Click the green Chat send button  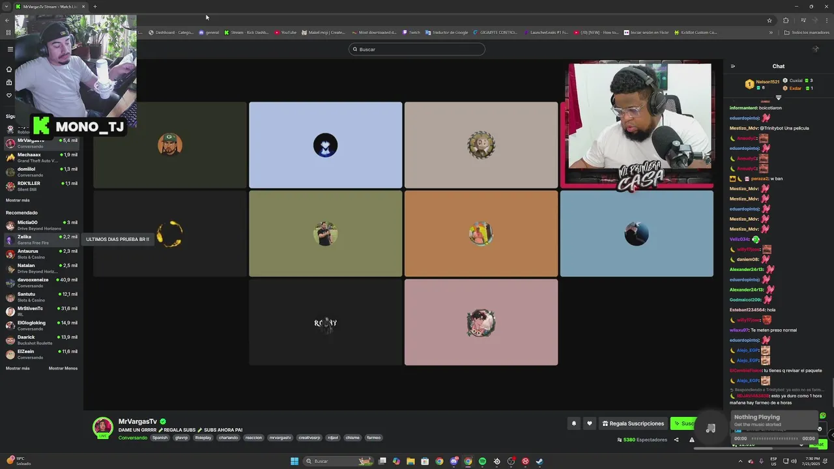pos(820,444)
